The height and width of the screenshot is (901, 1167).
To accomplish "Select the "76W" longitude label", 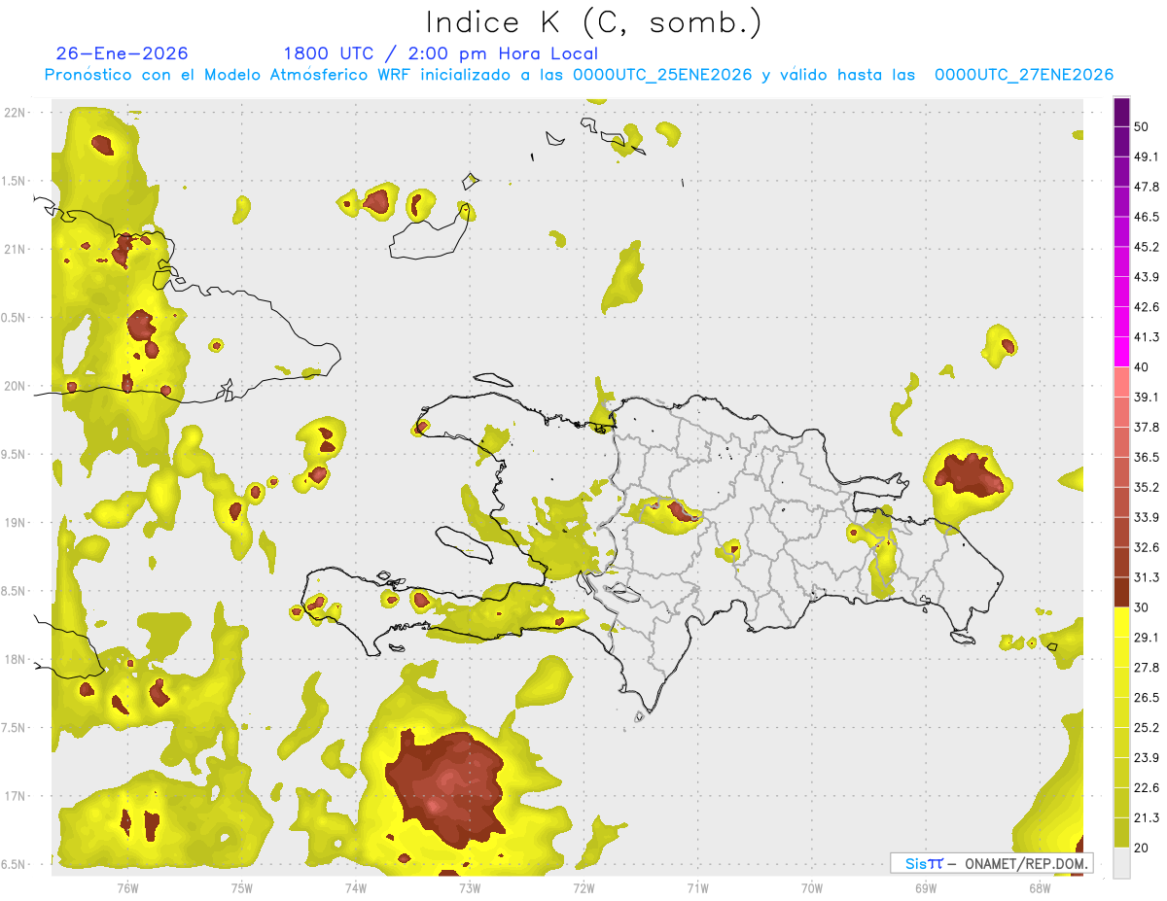I will 127,888.
